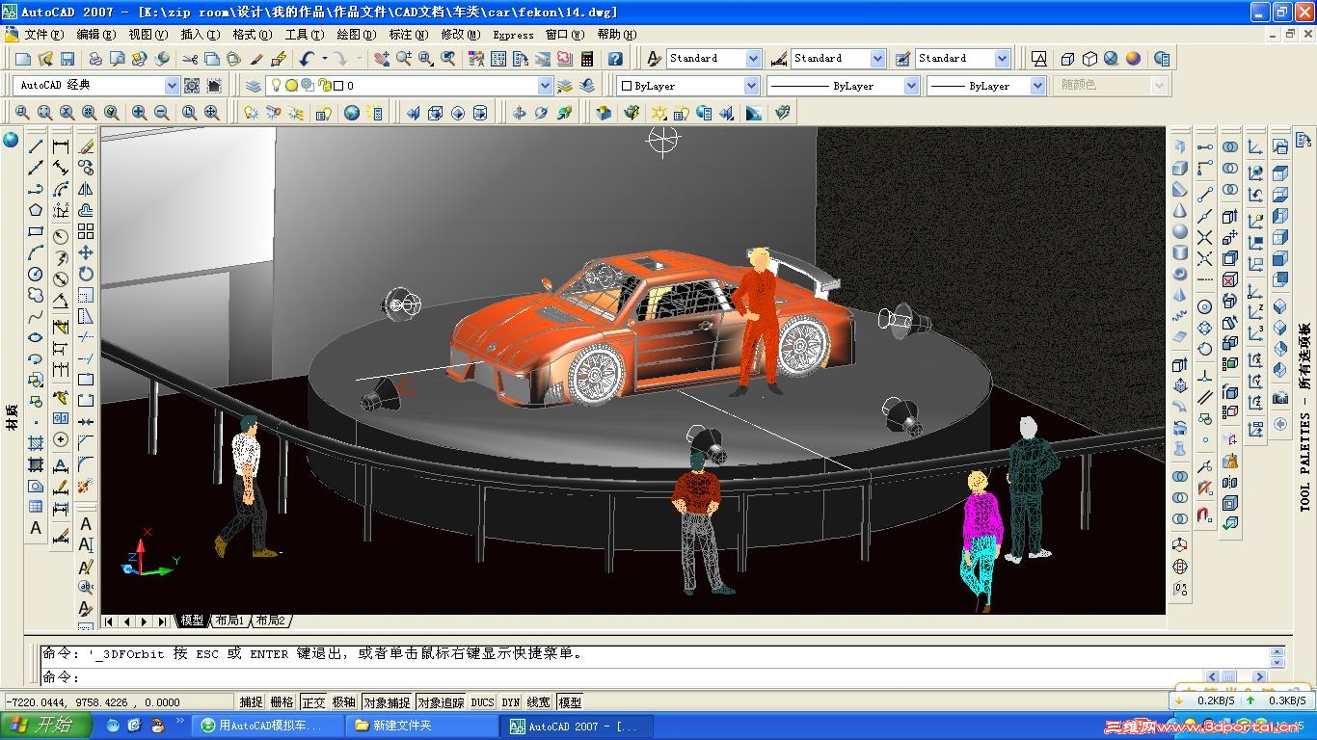Click the Cut scissors icon
The width and height of the screenshot is (1317, 740).
[190, 60]
